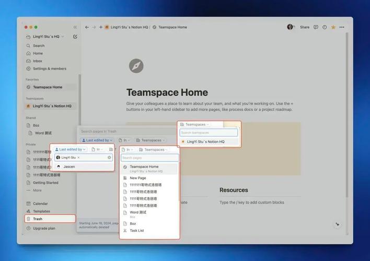Select Jascen in the Last edited by list
370x261 pixels.
(84, 167)
